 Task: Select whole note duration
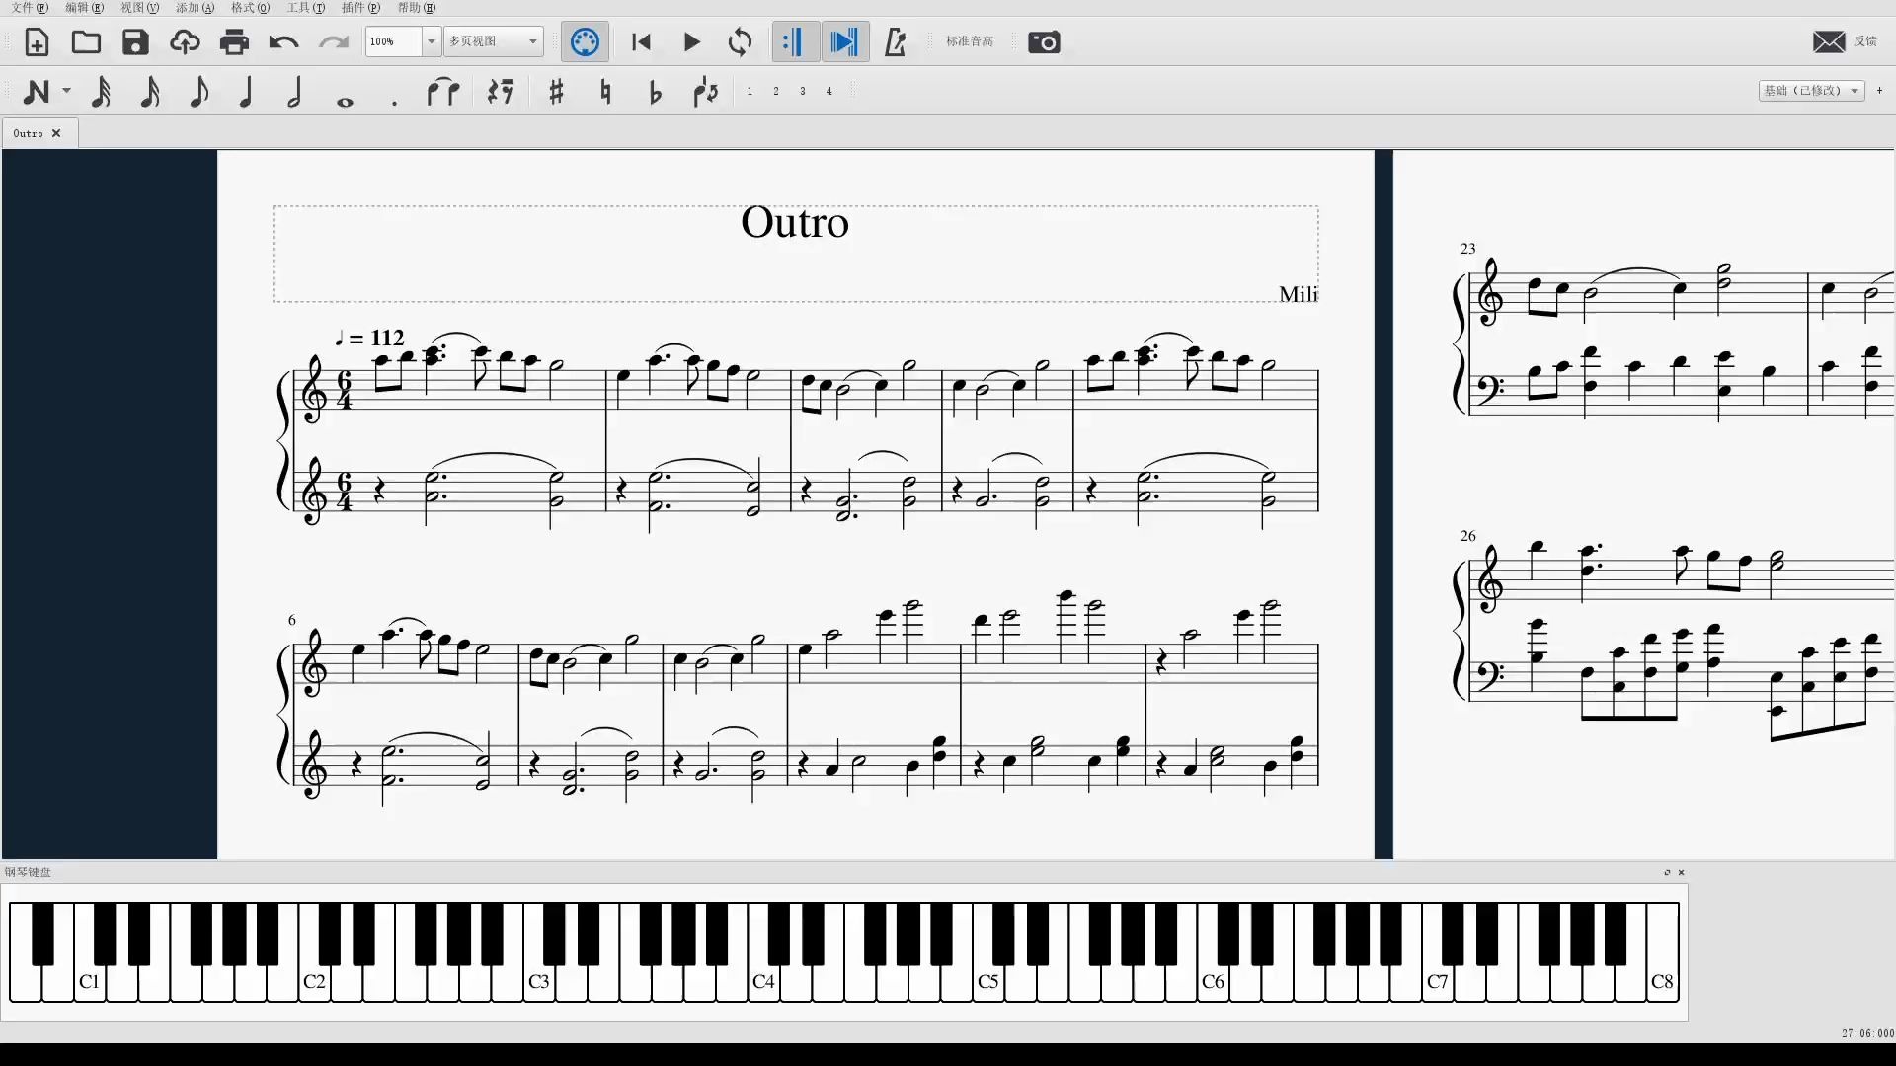pyautogui.click(x=345, y=101)
